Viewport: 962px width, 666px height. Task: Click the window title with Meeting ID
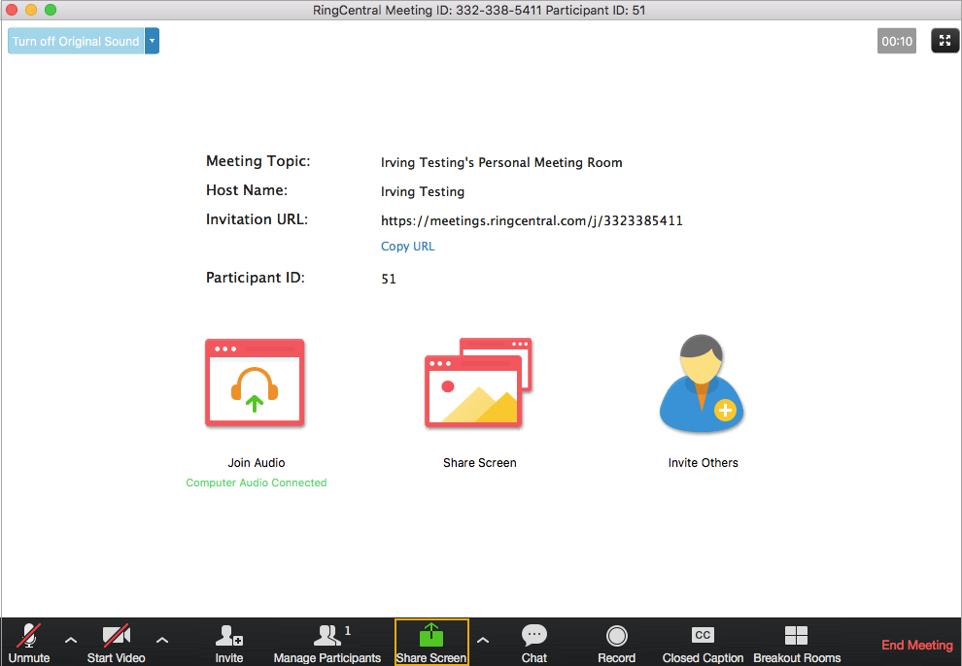(x=479, y=10)
